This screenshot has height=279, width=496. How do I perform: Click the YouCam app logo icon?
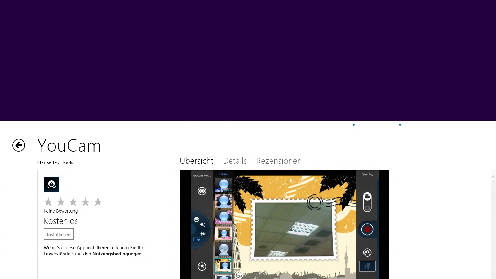(x=51, y=184)
